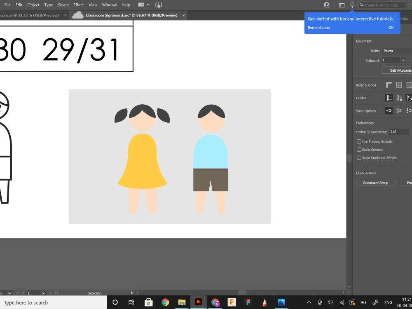Open the Type menu
The width and height of the screenshot is (412, 309).
(49, 5)
